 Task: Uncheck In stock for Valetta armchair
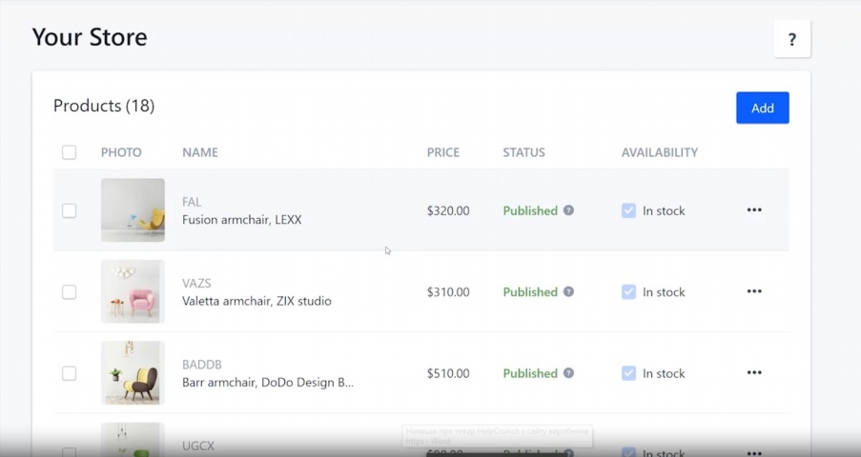pyautogui.click(x=628, y=291)
